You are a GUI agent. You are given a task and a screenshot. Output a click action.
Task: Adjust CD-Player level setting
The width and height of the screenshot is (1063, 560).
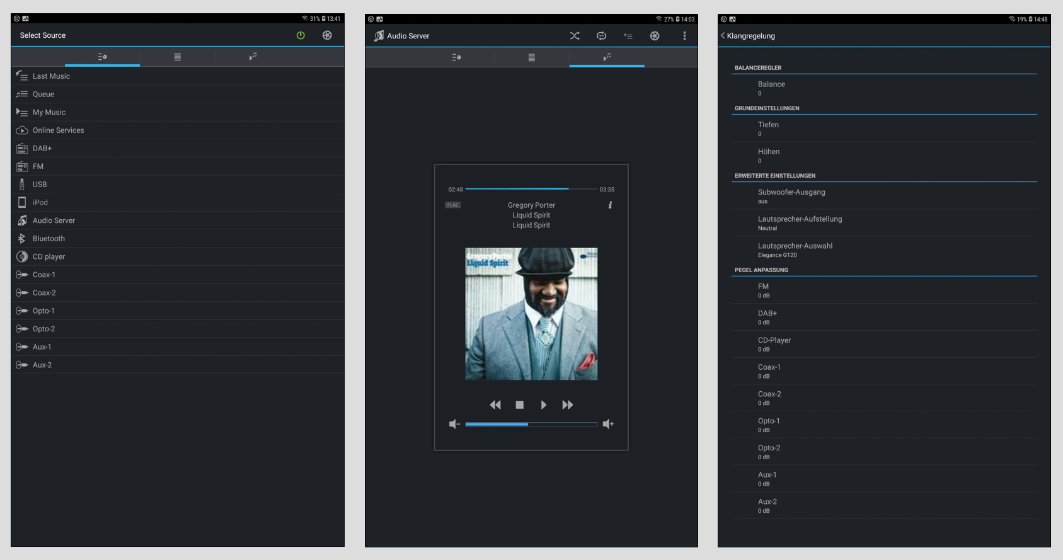[884, 344]
